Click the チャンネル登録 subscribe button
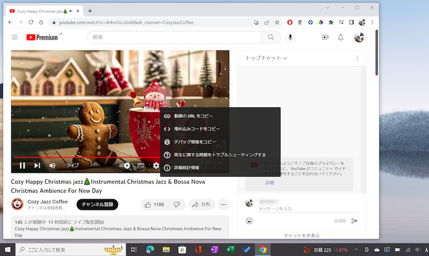 [97, 204]
